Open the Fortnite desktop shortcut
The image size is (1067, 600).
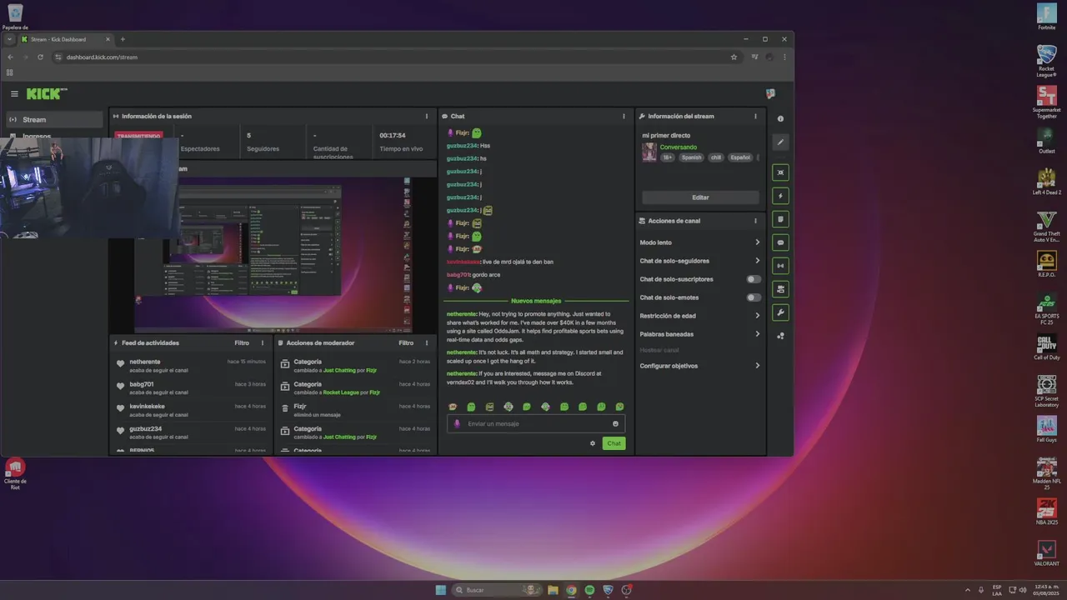(1047, 17)
